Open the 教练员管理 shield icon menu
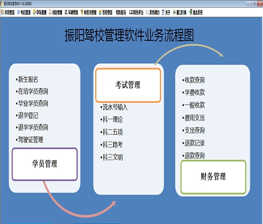Screen dimensions: 263x224 82,12
